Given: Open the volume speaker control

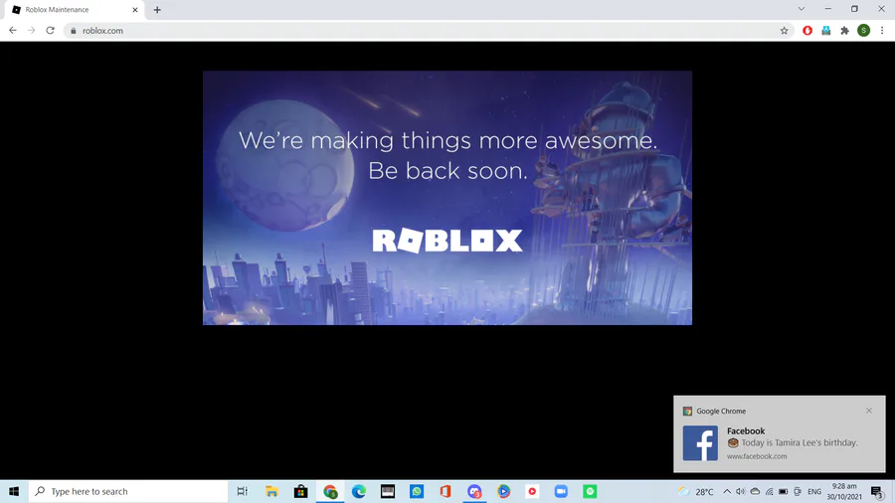Looking at the screenshot, I should point(740,491).
